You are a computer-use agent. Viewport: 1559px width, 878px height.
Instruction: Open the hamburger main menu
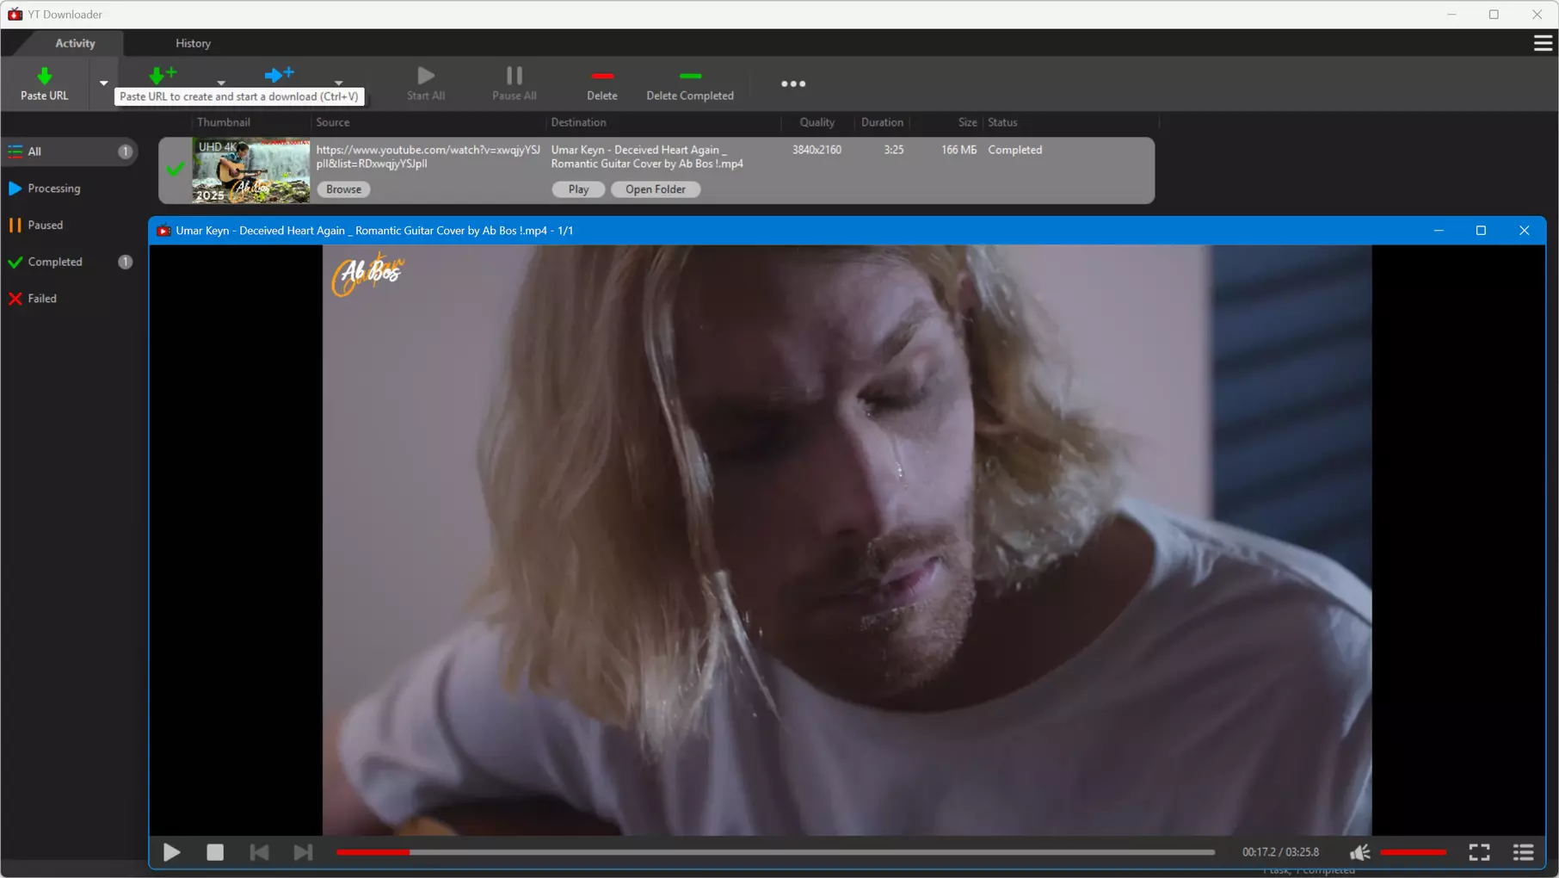pos(1544,43)
